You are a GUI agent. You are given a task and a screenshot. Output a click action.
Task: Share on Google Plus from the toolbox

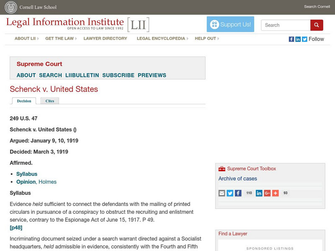click(x=267, y=193)
